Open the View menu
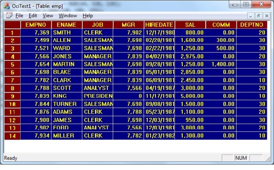The width and height of the screenshot is (274, 170). tap(48, 16)
